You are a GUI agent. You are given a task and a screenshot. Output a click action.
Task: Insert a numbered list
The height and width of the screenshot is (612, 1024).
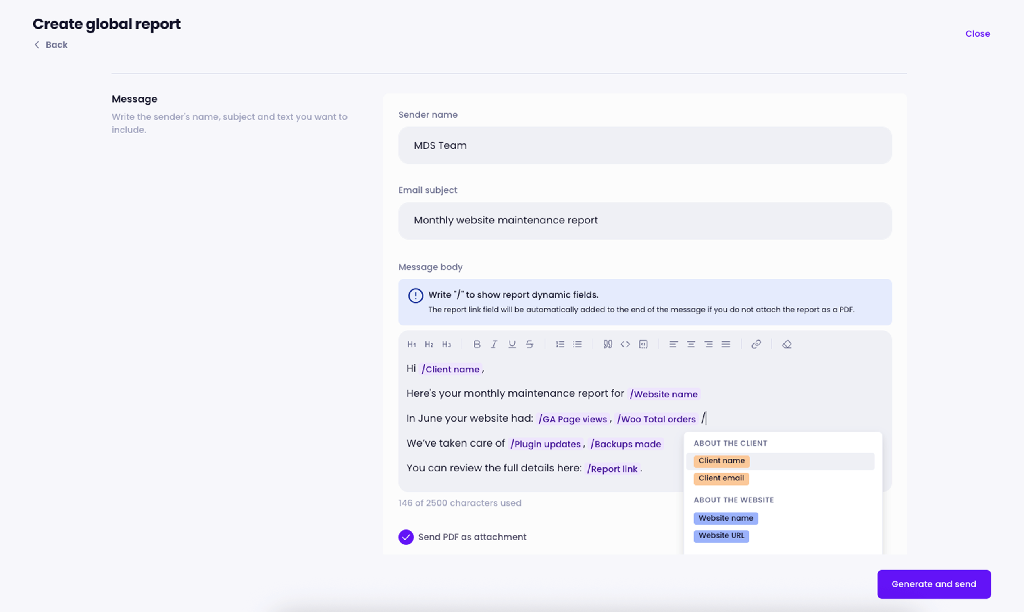pos(560,344)
